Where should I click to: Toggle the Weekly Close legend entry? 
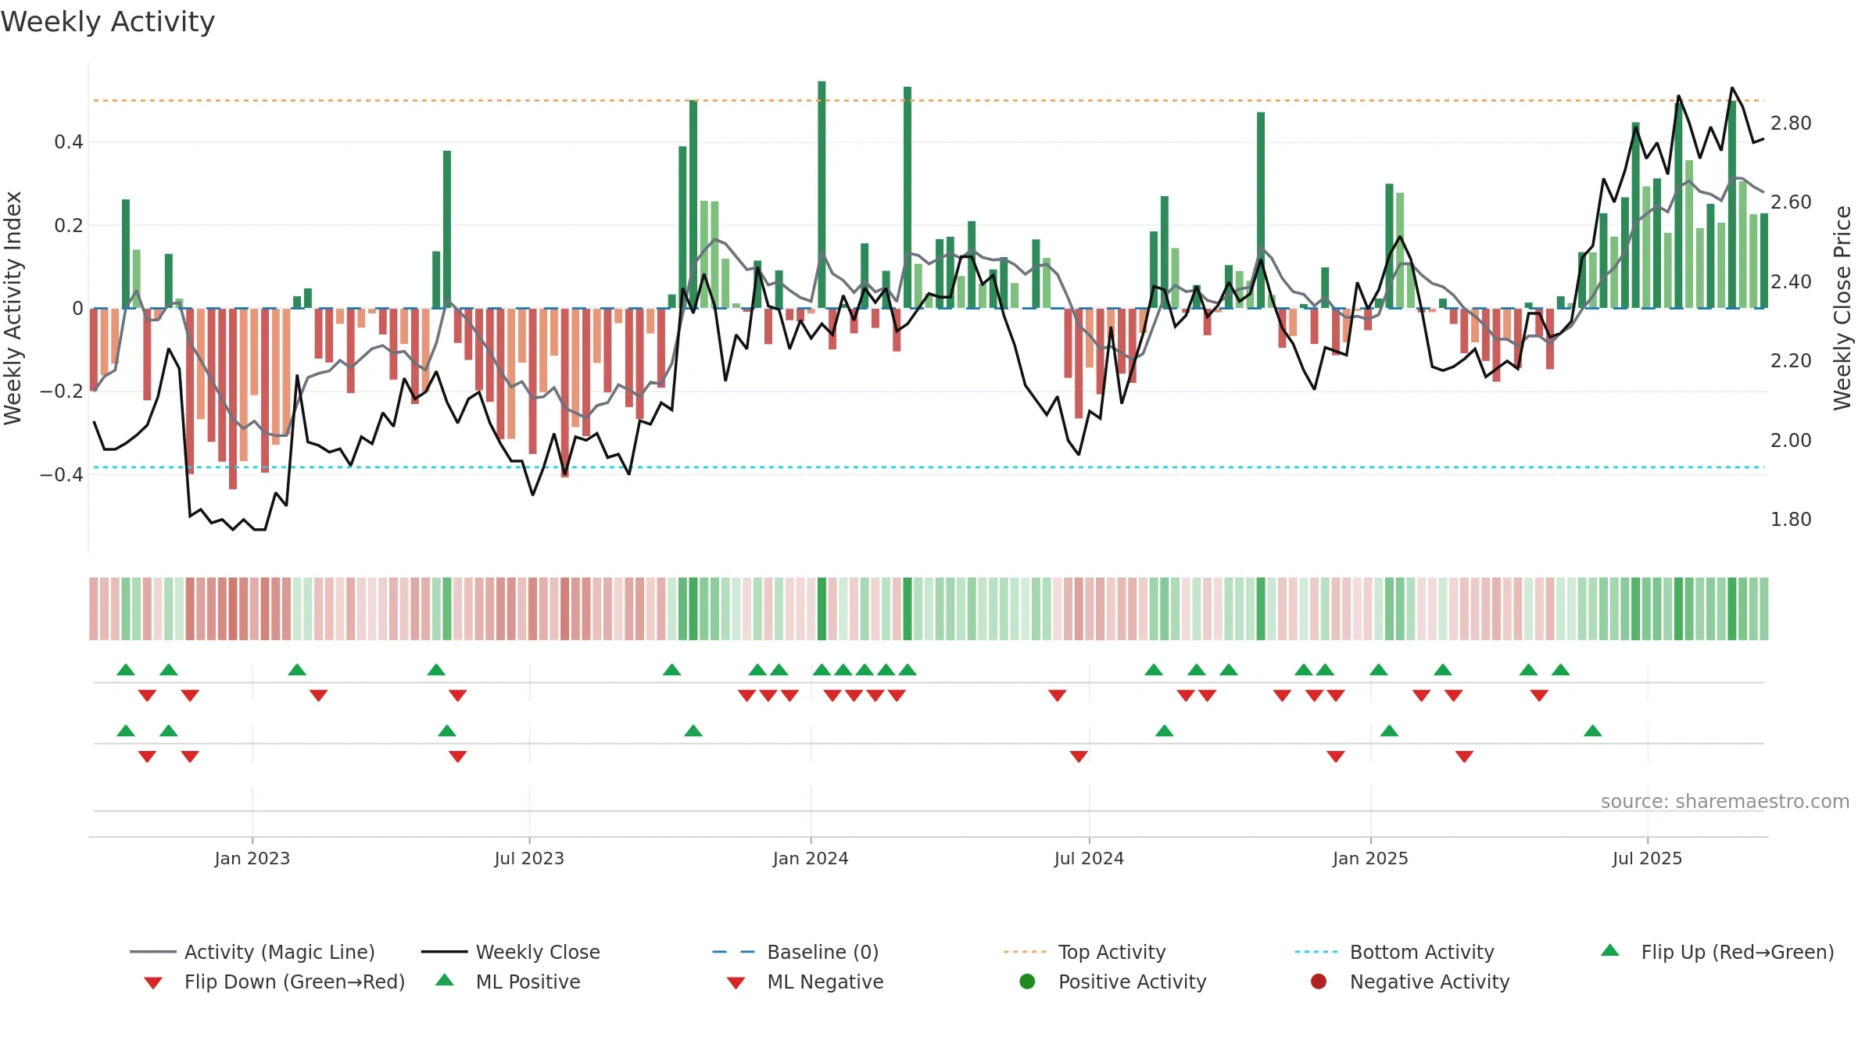(510, 952)
